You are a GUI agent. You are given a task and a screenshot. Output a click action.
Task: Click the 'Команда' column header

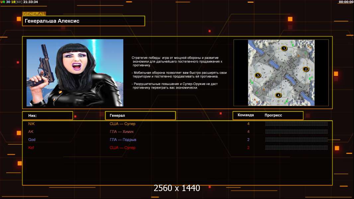(246, 115)
